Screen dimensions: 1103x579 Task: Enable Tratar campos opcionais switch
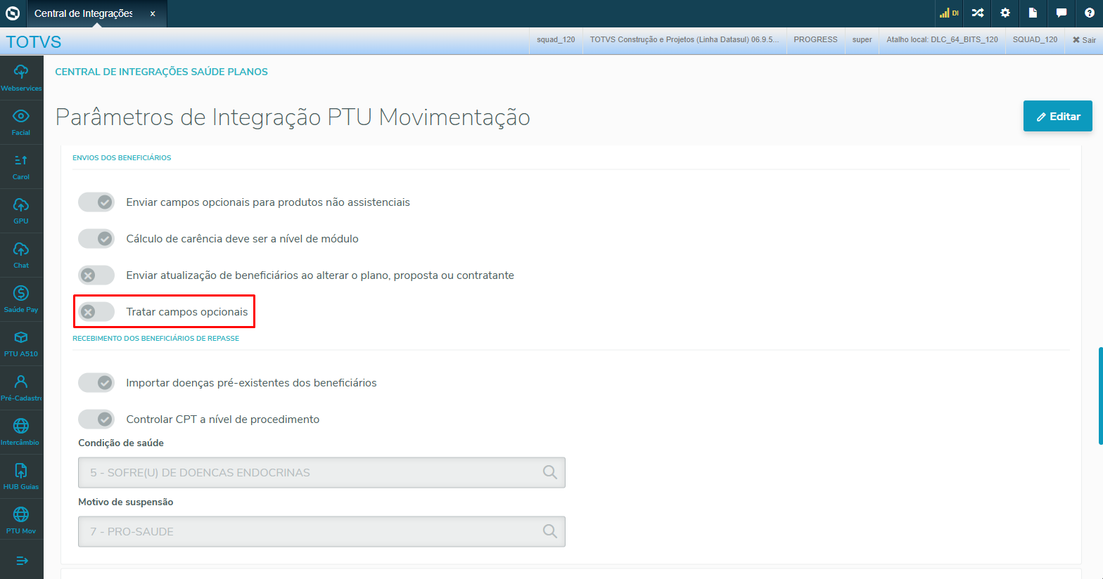(96, 312)
